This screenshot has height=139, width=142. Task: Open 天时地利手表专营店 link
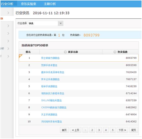[x=51, y=121]
